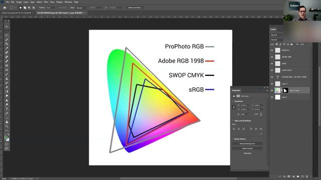This screenshot has height=180, width=321.
Task: Collapse the Transform section
Action: [233, 101]
